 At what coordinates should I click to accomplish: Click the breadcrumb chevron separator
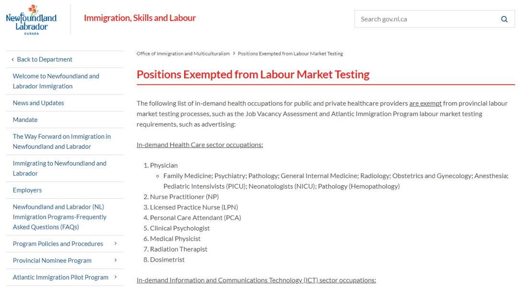[234, 54]
